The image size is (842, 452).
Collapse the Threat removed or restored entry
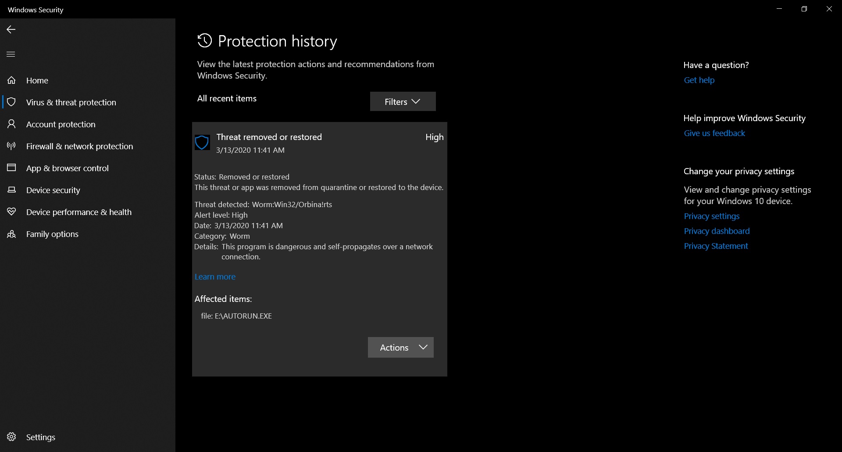click(x=320, y=143)
